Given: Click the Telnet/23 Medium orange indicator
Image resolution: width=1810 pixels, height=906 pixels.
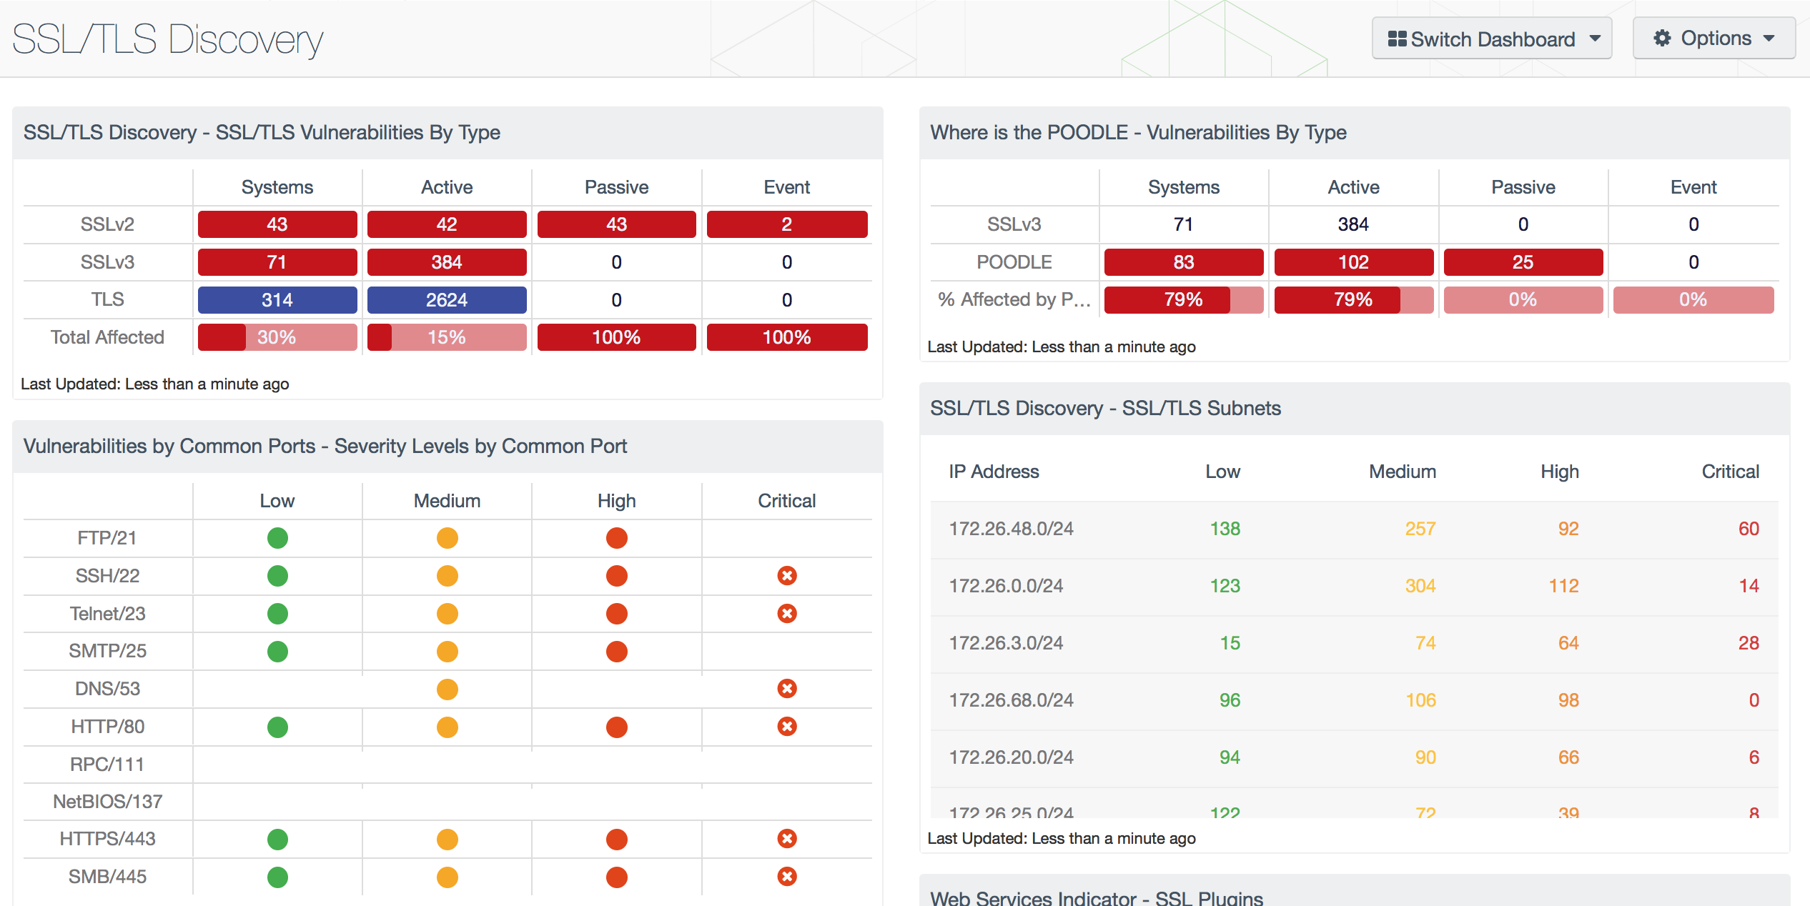Looking at the screenshot, I should (x=447, y=614).
